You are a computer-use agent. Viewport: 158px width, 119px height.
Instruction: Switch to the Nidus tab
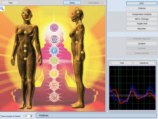point(72,3)
